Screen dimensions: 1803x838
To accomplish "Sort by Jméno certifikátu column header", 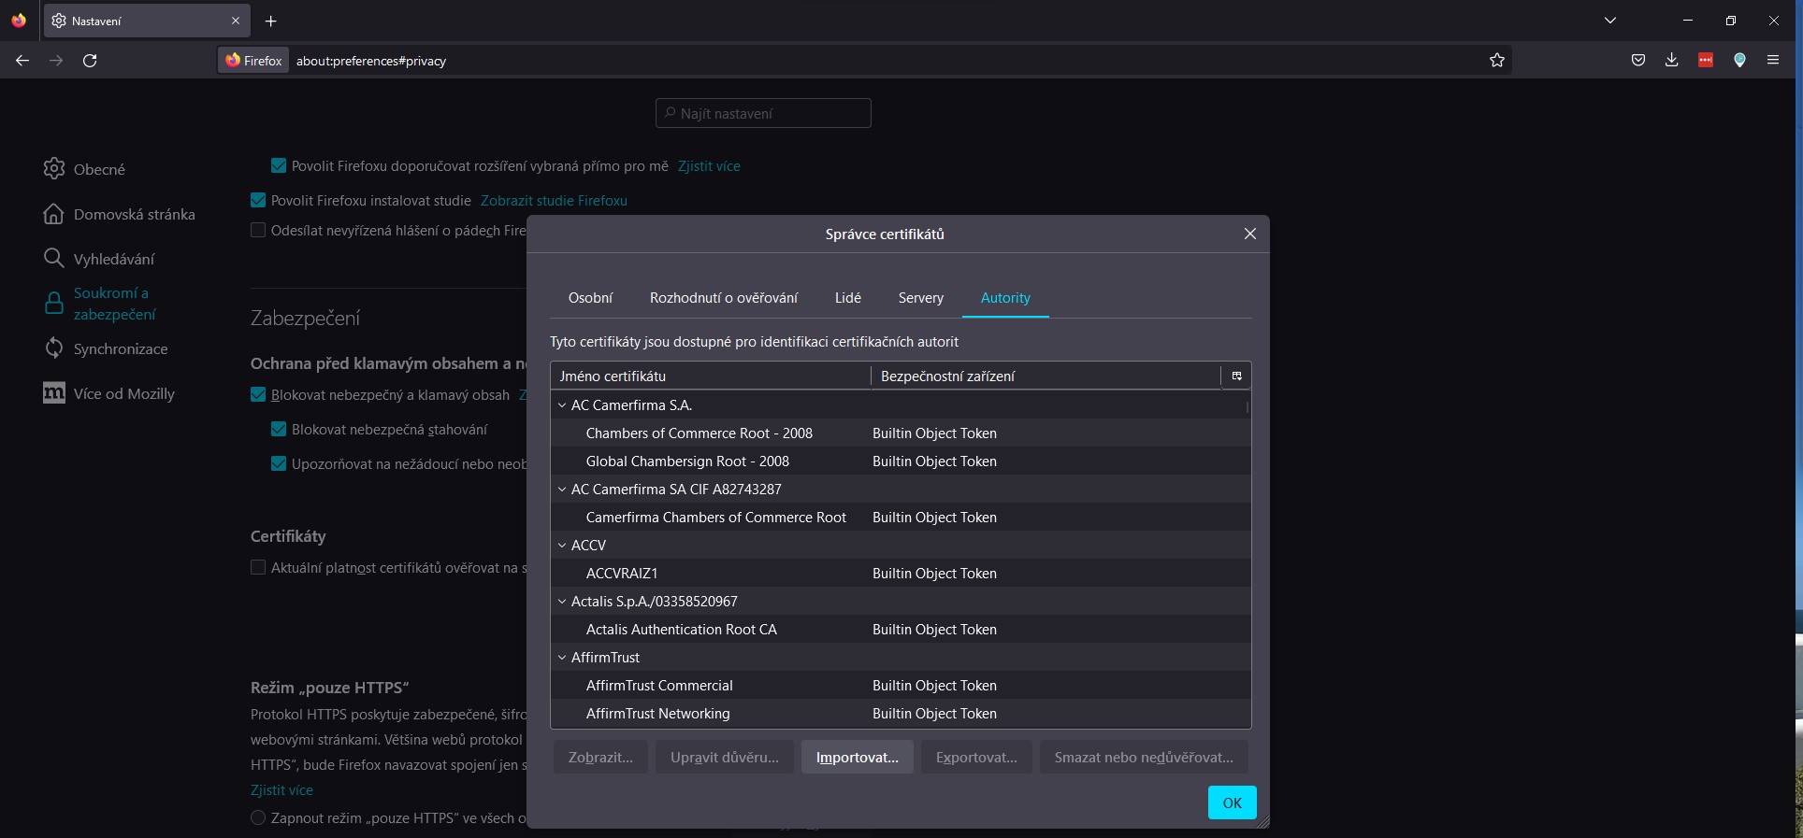I will (711, 376).
